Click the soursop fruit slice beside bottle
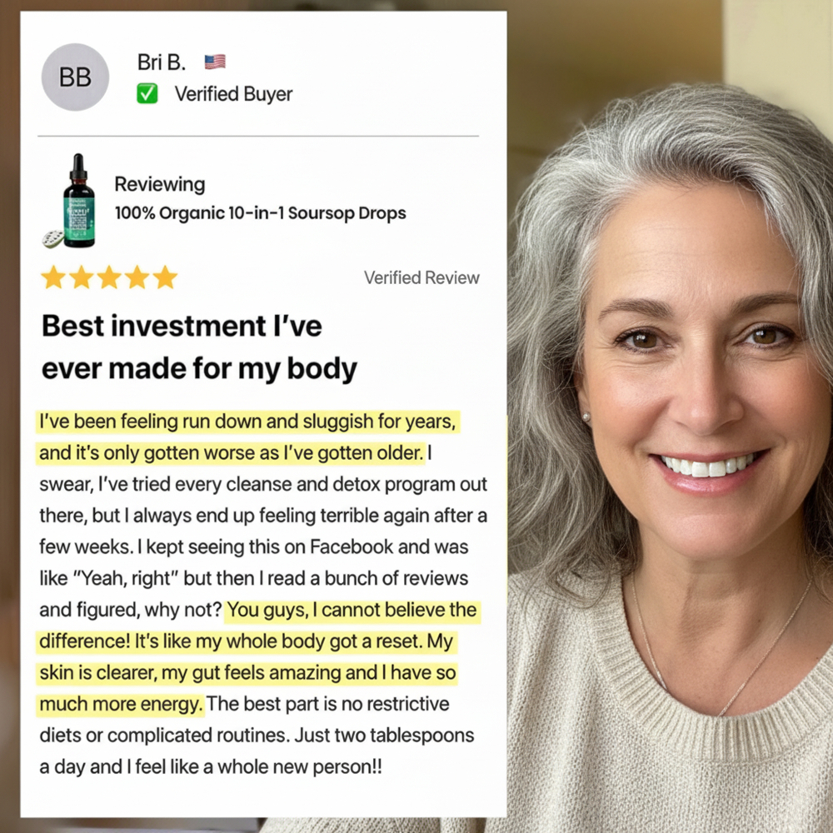Viewport: 833px width, 833px height. tap(53, 239)
